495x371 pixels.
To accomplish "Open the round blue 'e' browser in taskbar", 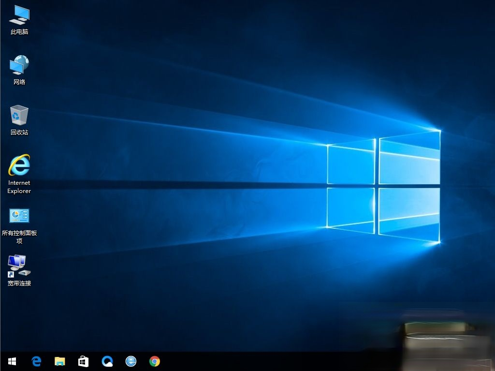I will [x=131, y=361].
